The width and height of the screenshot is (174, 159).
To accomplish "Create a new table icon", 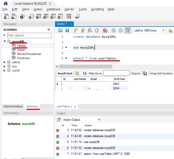I will pyautogui.click(x=38, y=16).
